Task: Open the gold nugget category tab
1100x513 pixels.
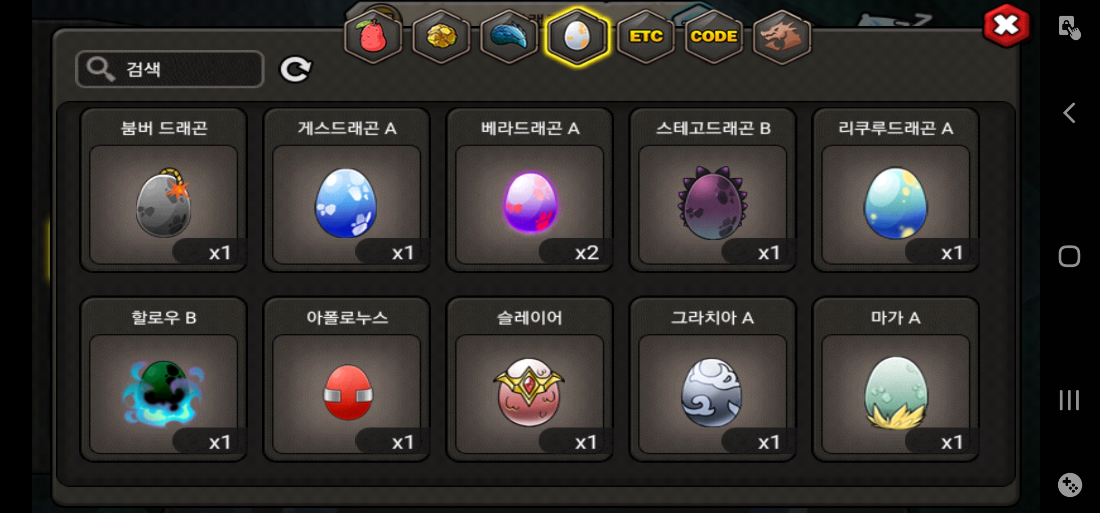Action: [441, 37]
